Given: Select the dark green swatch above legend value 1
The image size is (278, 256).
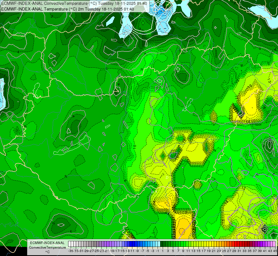Looking at the screenshot, I should (161, 244).
